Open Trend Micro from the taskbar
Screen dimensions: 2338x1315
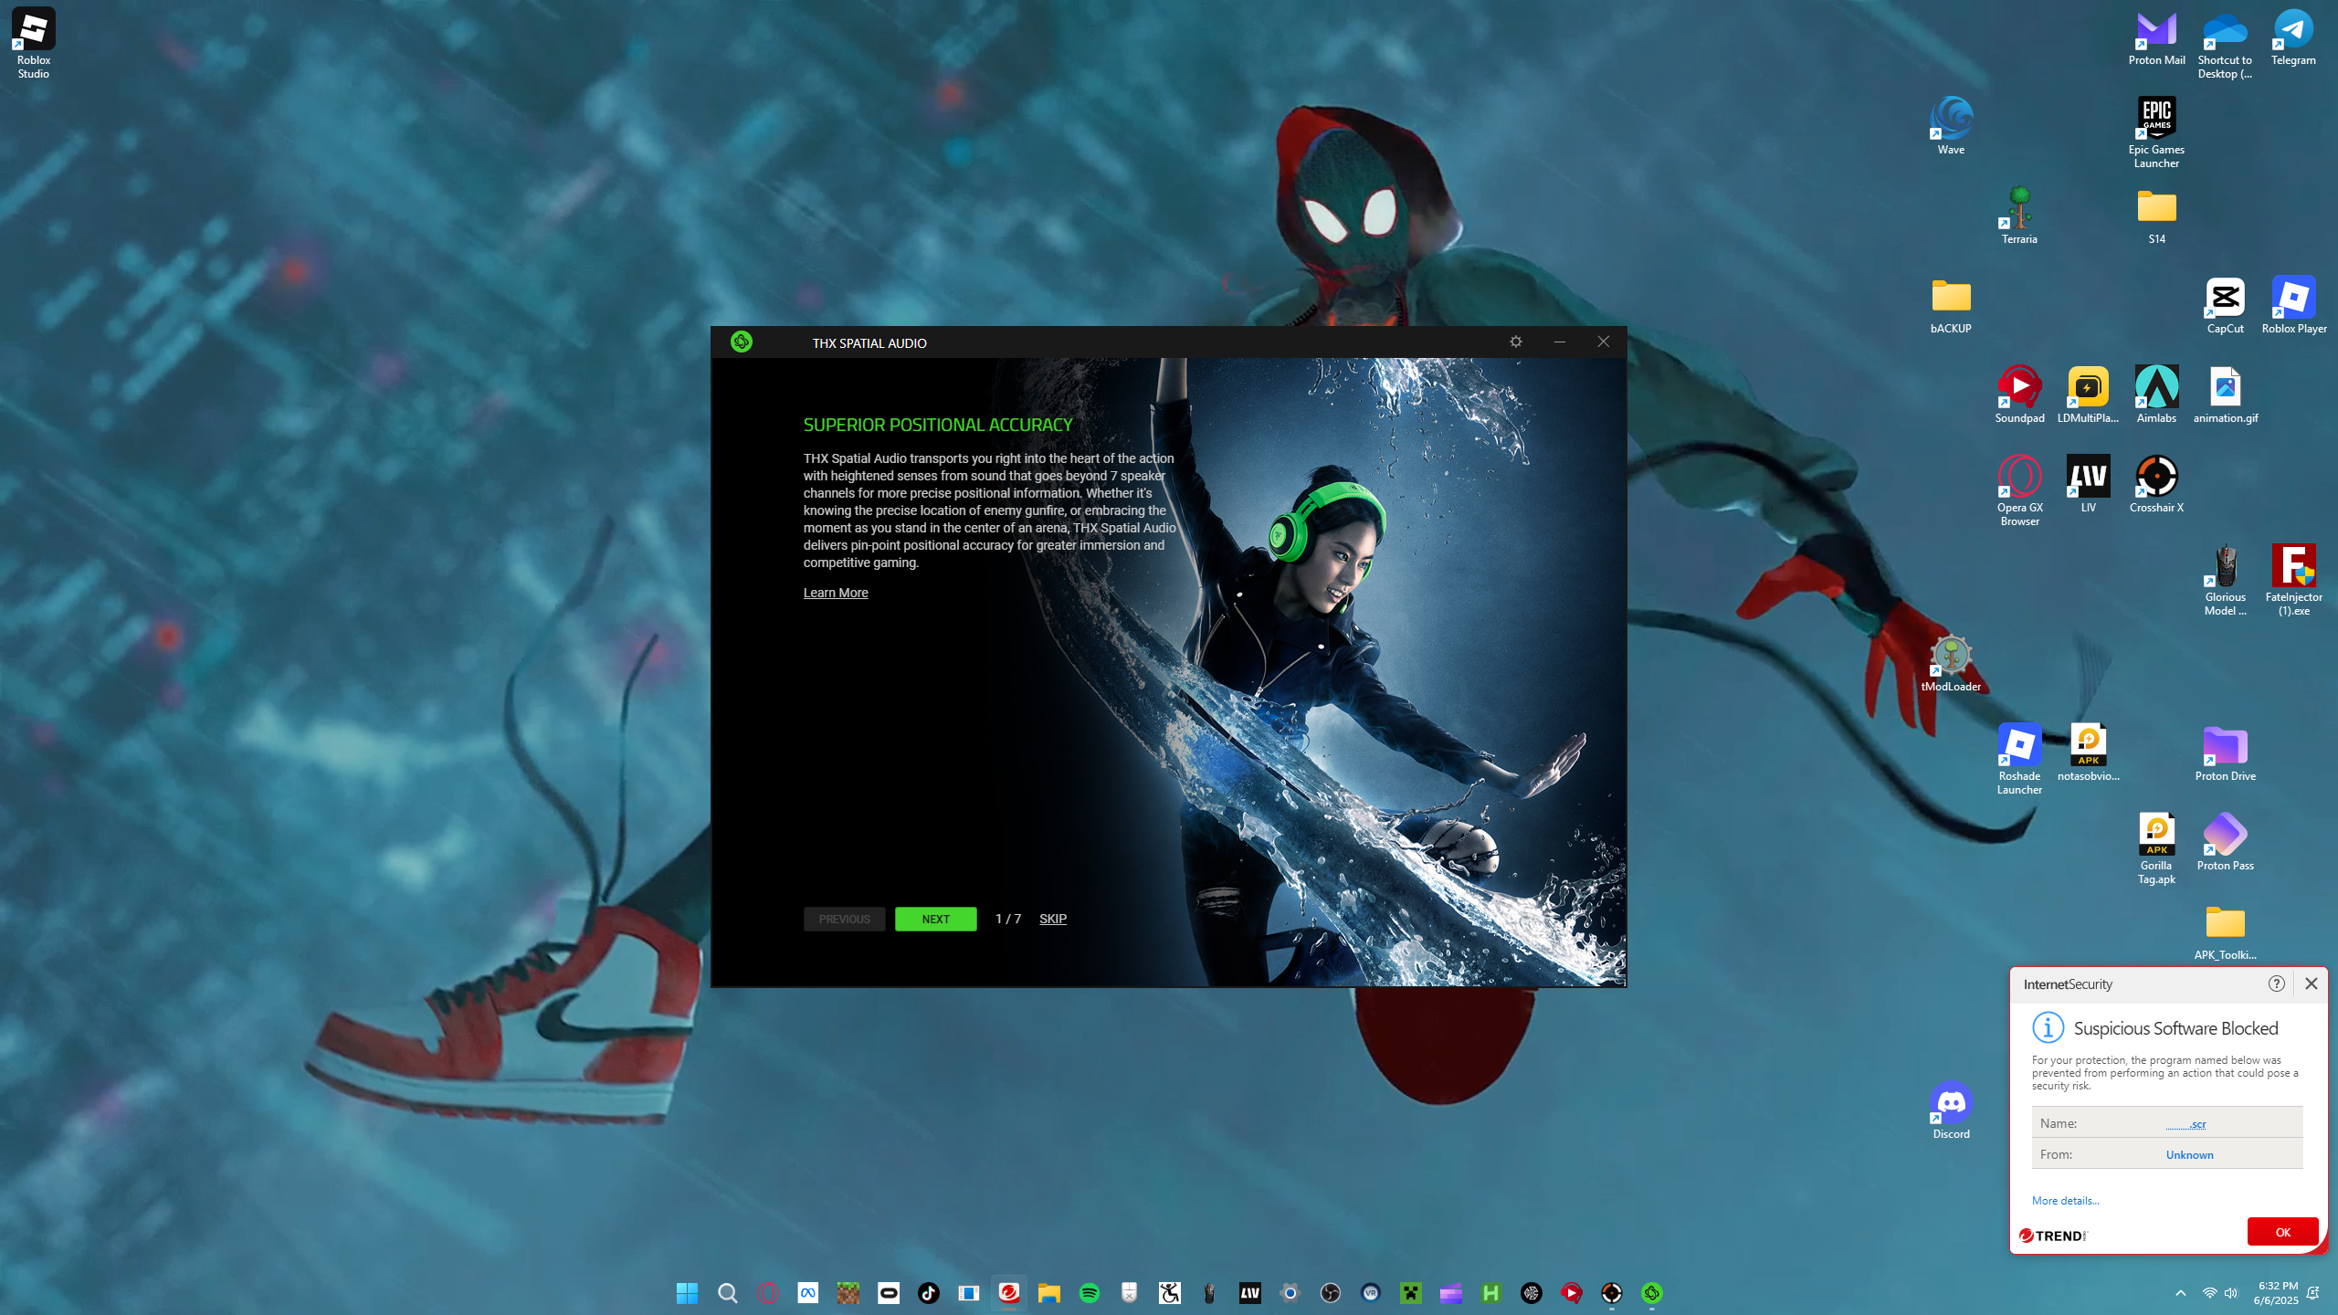(x=1008, y=1293)
